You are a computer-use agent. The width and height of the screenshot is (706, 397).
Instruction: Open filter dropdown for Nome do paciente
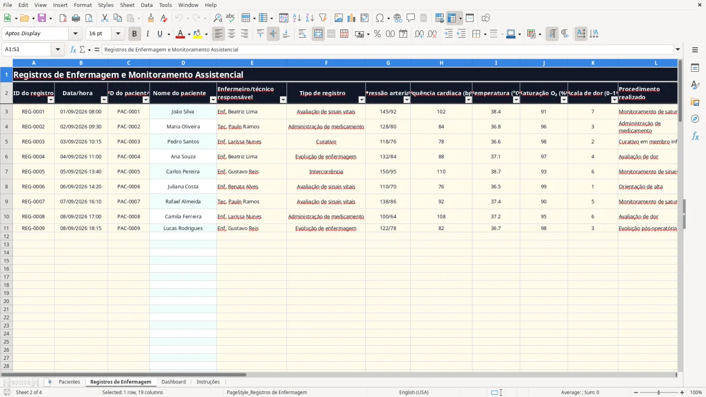tap(213, 100)
